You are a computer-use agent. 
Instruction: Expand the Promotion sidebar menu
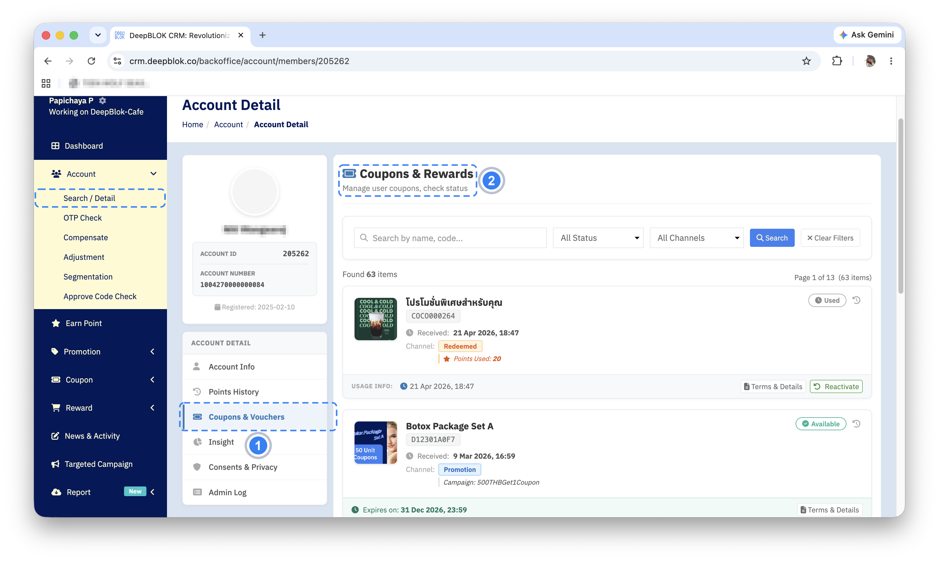[x=100, y=352]
